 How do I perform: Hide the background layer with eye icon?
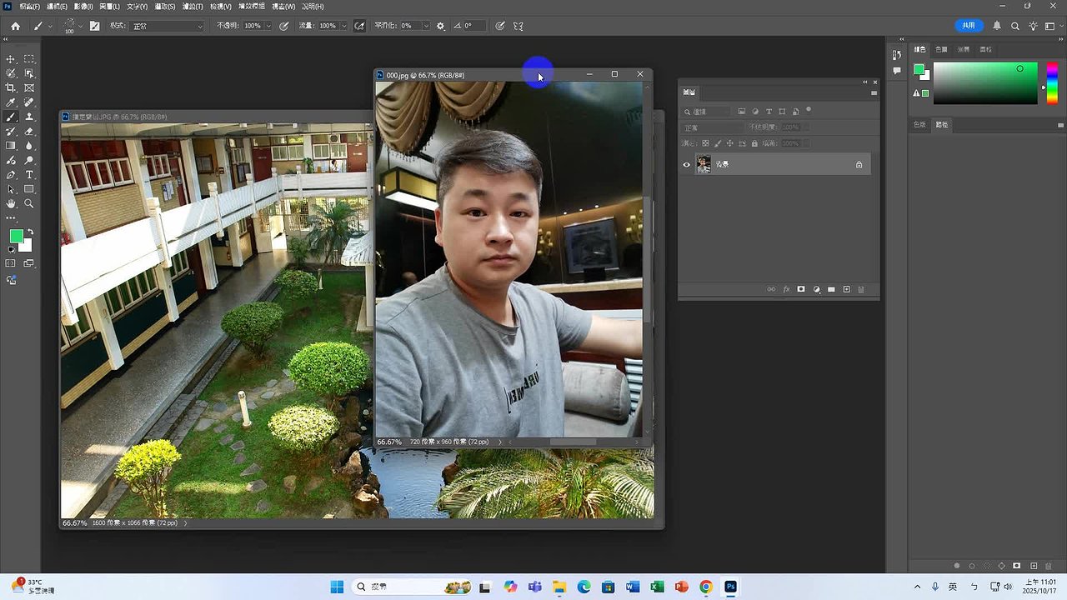click(687, 165)
